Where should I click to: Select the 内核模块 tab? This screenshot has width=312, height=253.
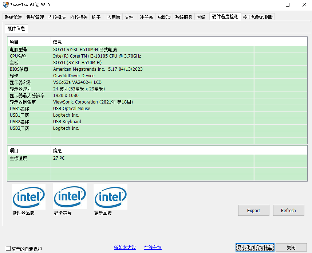tap(57, 17)
